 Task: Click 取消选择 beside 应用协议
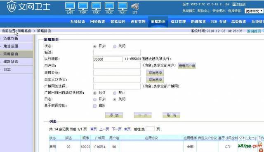[155, 73]
